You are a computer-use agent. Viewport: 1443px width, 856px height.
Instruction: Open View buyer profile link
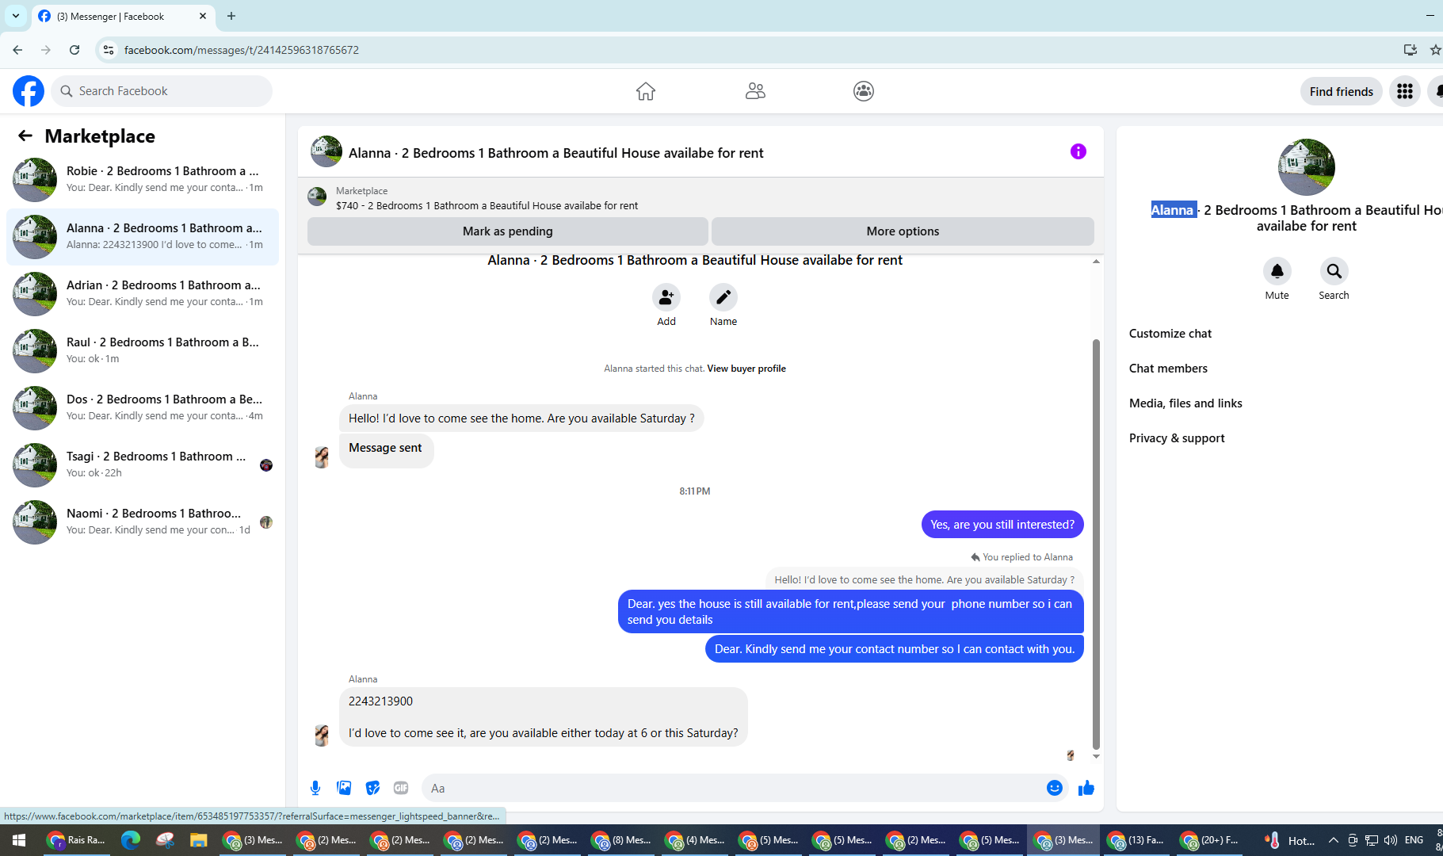coord(746,369)
